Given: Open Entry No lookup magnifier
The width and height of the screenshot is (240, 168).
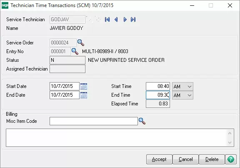Looking at the screenshot, I should pos(75,51).
